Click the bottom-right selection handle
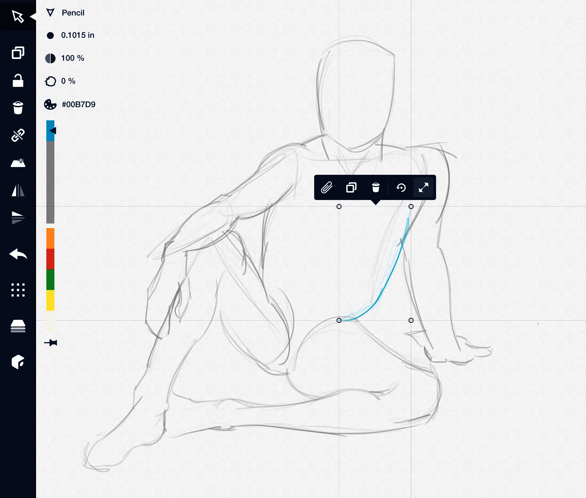The height and width of the screenshot is (498, 586). click(411, 320)
